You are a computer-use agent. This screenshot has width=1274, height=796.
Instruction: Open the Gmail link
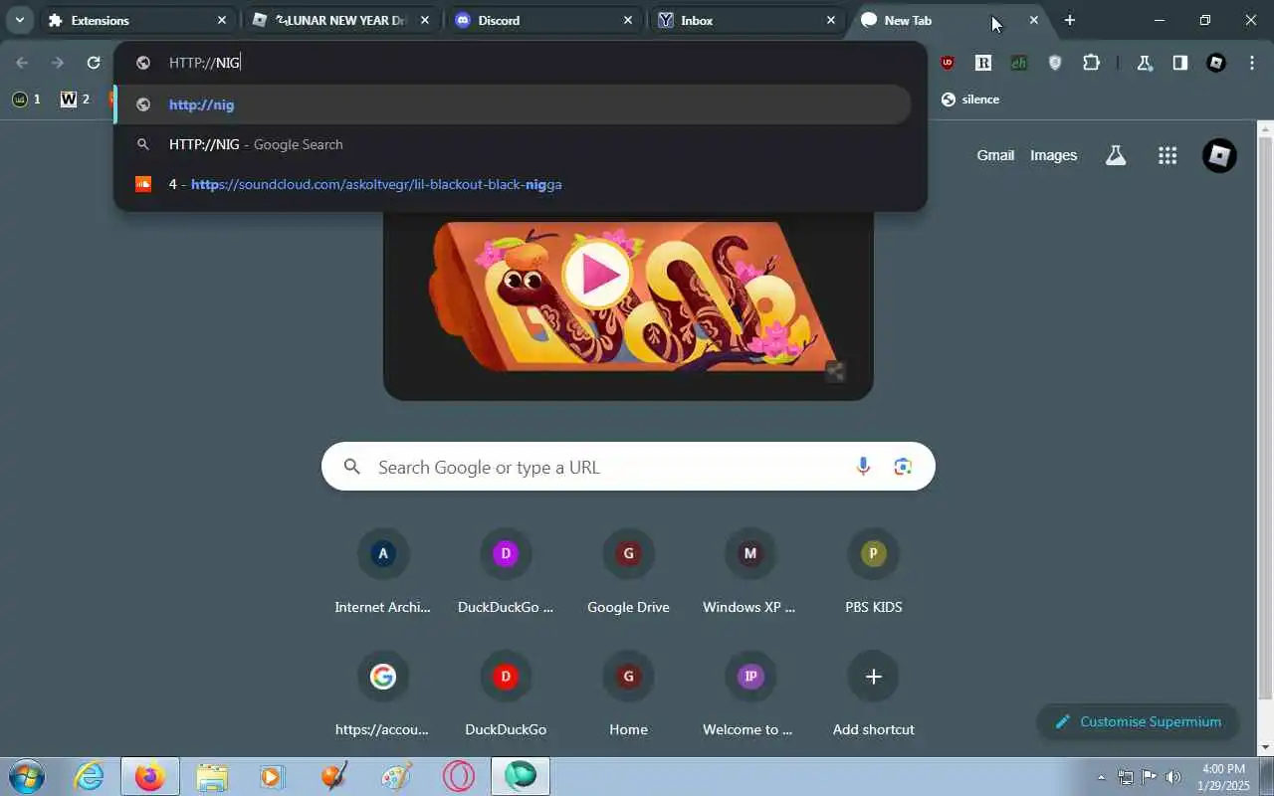[995, 155]
